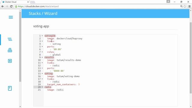Bookmark this page with the star
192x108 pixels.
[x=185, y=6]
